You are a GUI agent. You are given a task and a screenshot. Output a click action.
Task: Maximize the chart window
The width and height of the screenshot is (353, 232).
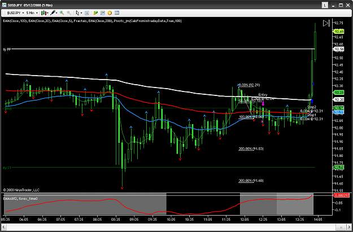pyautogui.click(x=341, y=5)
